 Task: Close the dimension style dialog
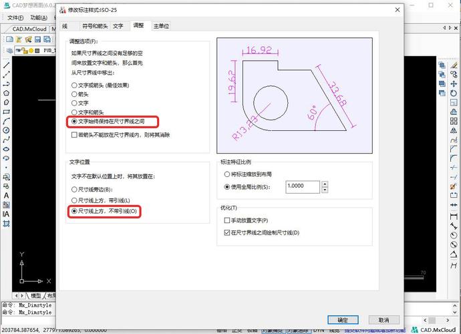point(398,10)
